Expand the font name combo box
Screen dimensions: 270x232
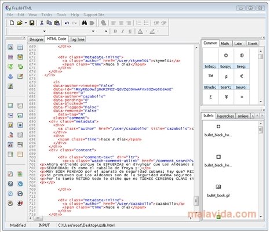tap(93, 31)
